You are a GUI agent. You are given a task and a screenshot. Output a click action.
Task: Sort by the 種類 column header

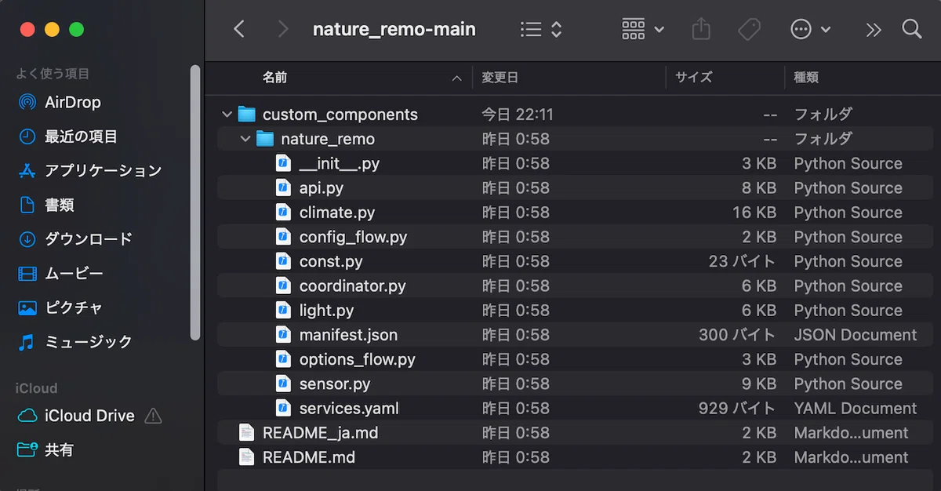[x=806, y=78]
